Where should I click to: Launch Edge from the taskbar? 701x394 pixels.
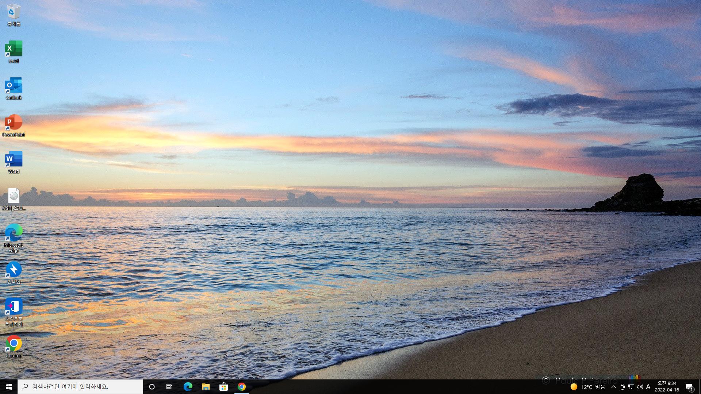[x=188, y=387]
